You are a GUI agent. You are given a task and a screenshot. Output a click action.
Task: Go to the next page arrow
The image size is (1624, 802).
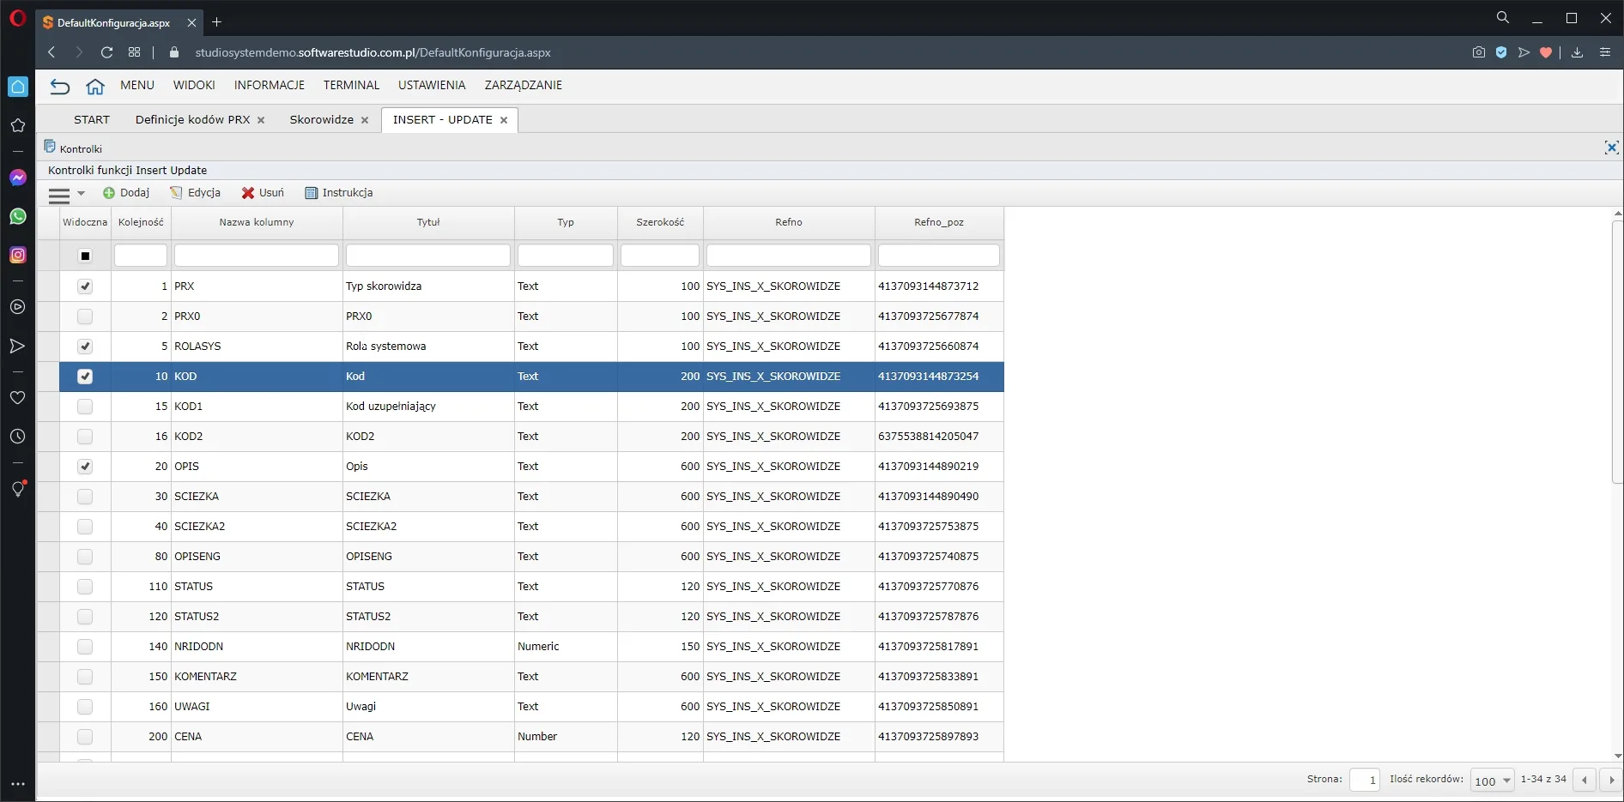(x=1611, y=780)
